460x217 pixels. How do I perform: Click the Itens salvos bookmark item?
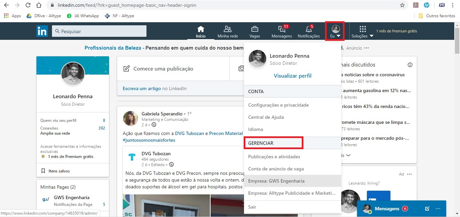tap(55, 171)
